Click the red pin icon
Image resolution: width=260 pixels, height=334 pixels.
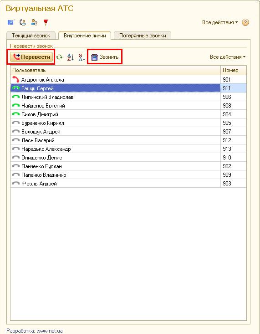pos(46,22)
